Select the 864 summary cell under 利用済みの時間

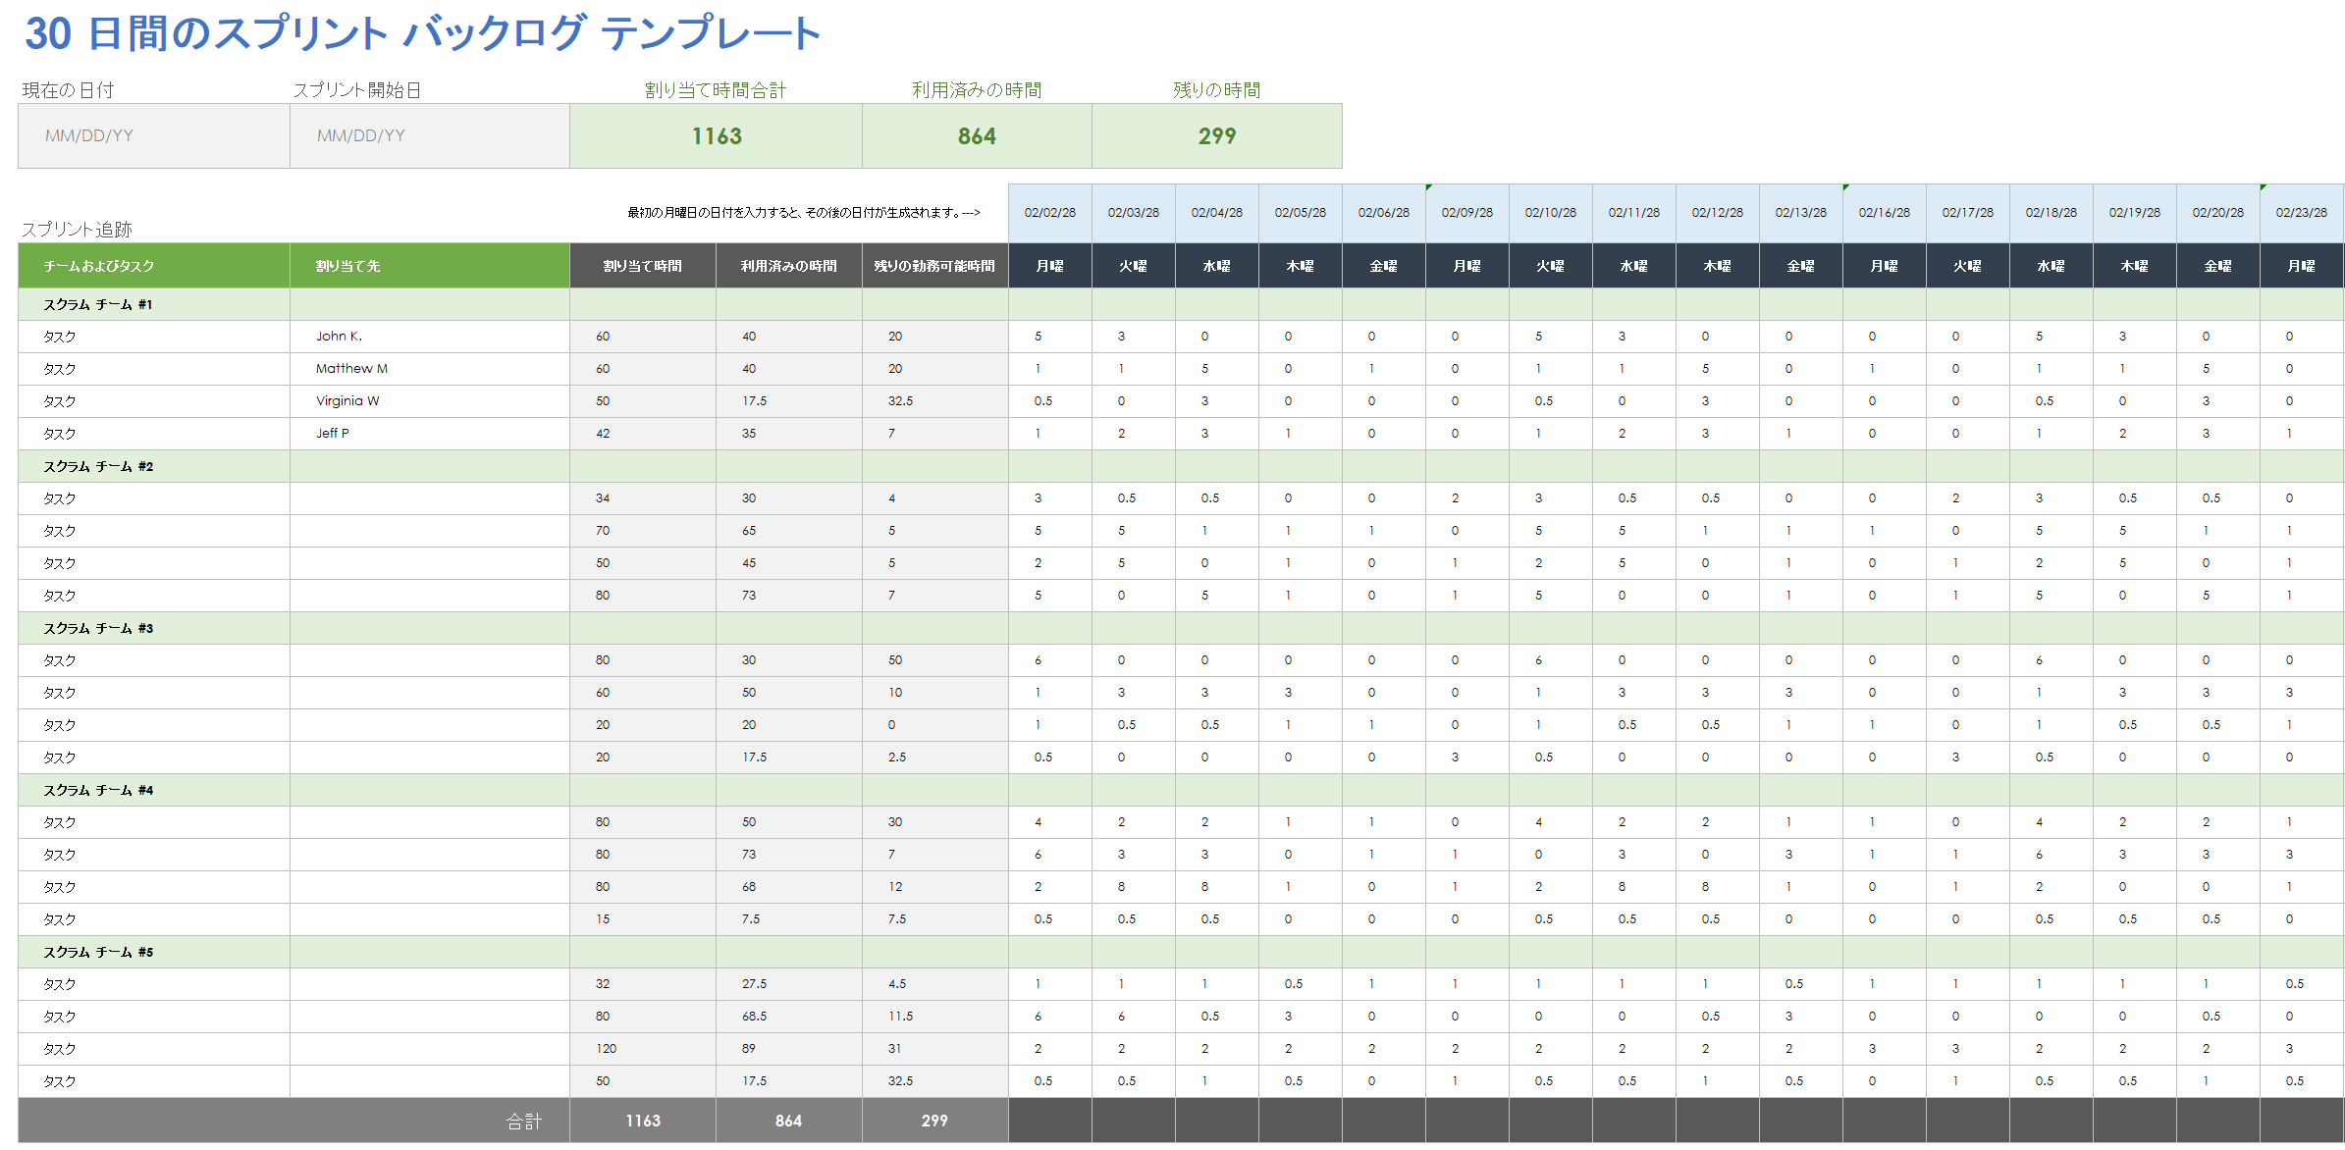coord(977,135)
